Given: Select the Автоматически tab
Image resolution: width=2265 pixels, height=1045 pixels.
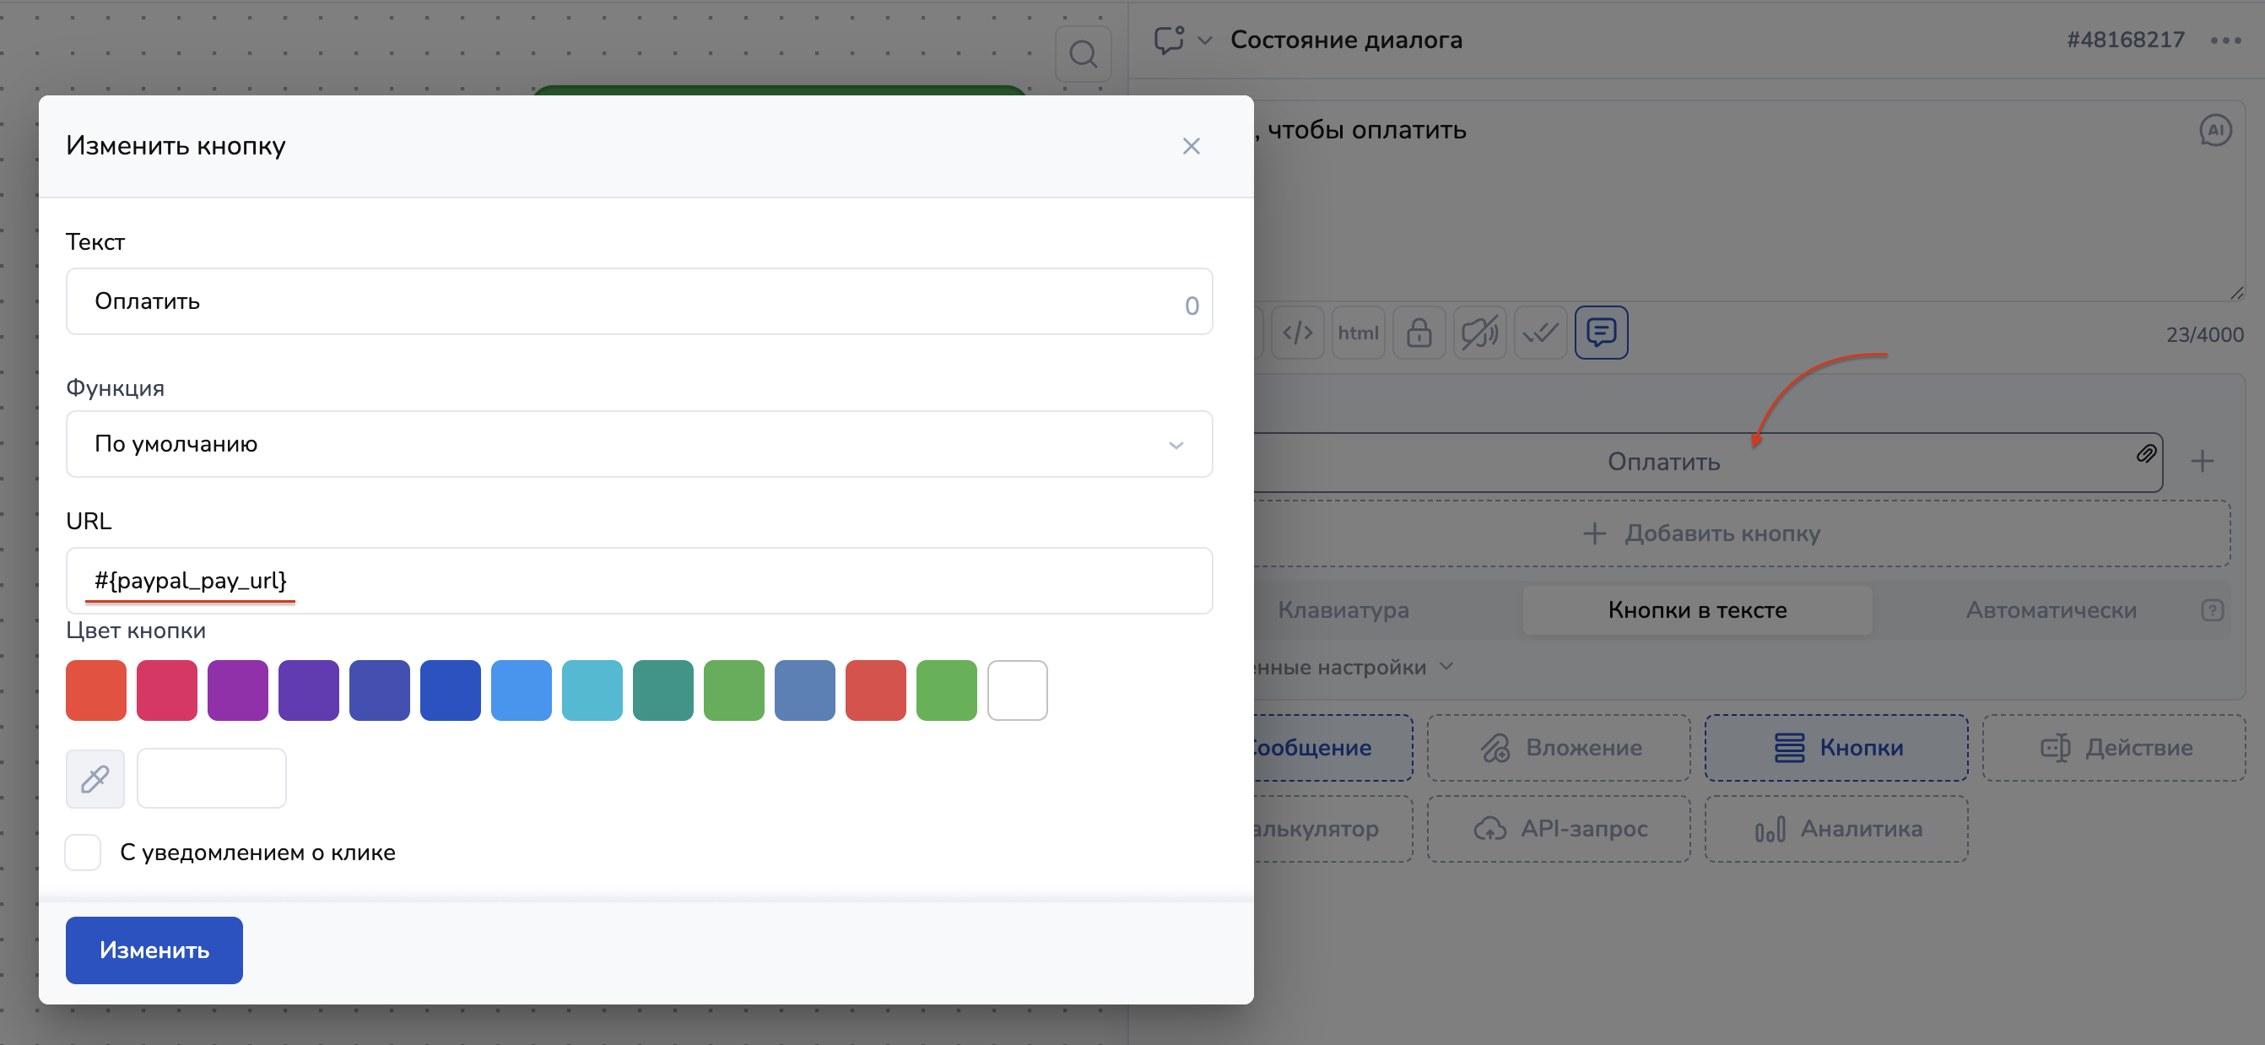Looking at the screenshot, I should tap(2051, 609).
